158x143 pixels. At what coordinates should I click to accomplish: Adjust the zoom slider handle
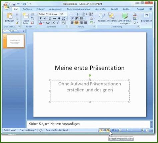pos(127,130)
